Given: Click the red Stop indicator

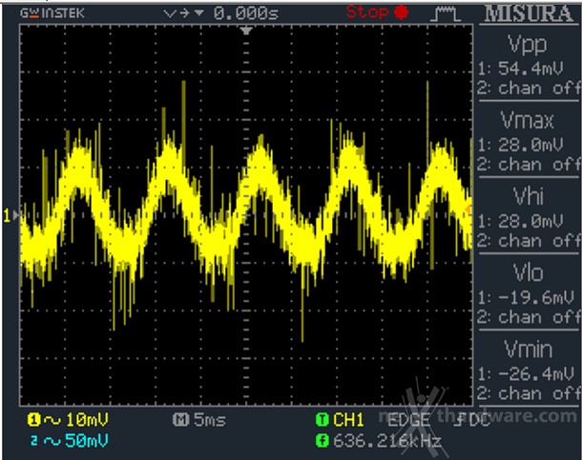Looking at the screenshot, I should pyautogui.click(x=377, y=12).
